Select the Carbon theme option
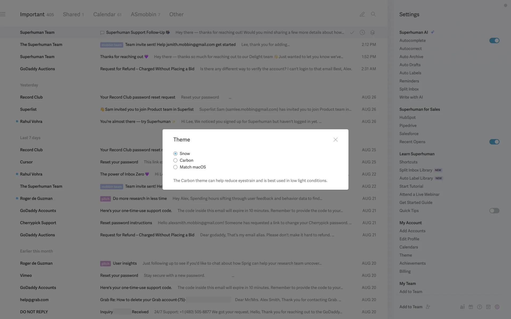Viewport: 511px width, 319px height. coord(175,160)
